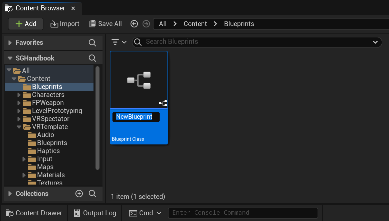Click the forward navigation arrow

pyautogui.click(x=146, y=23)
